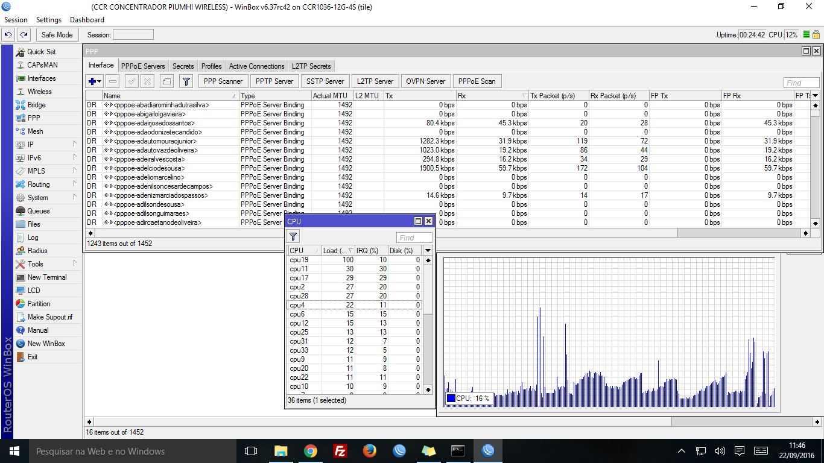Open New WinBox from the sidebar
Viewport: 824px width, 463px height.
tap(46, 344)
